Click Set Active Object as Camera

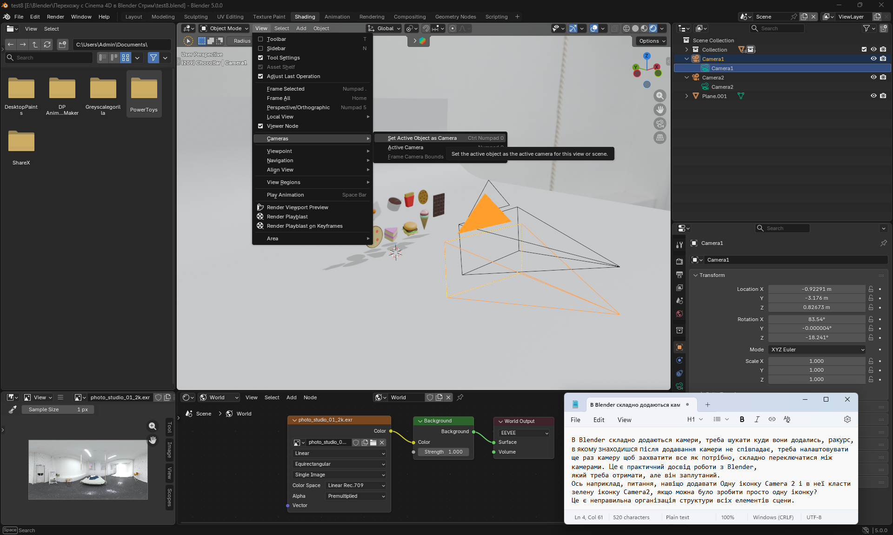click(x=422, y=138)
